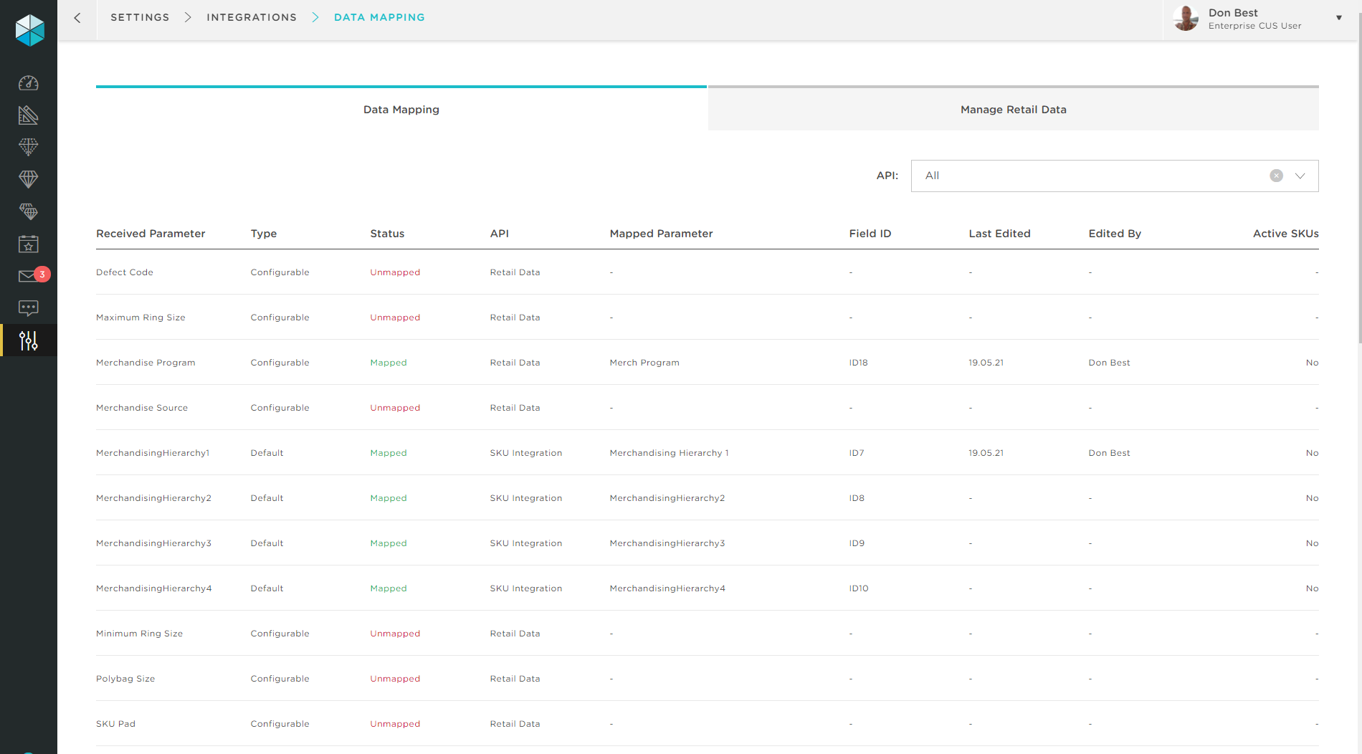Open the stacked diamonds sidebar icon
This screenshot has width=1362, height=754.
pos(29,211)
